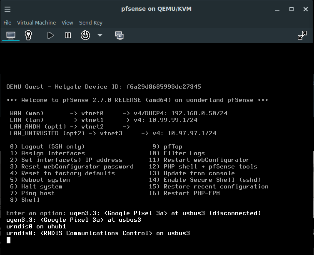The height and width of the screenshot is (255, 314).
Task: Shut down the virtual machine power icon
Action: tap(85, 35)
